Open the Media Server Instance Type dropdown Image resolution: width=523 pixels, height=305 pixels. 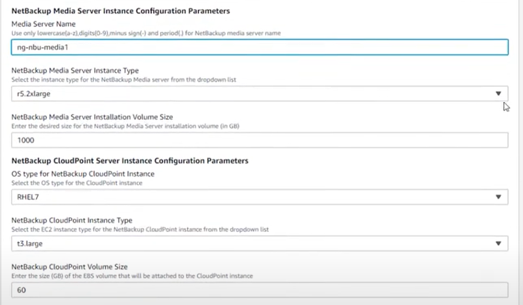(x=259, y=94)
